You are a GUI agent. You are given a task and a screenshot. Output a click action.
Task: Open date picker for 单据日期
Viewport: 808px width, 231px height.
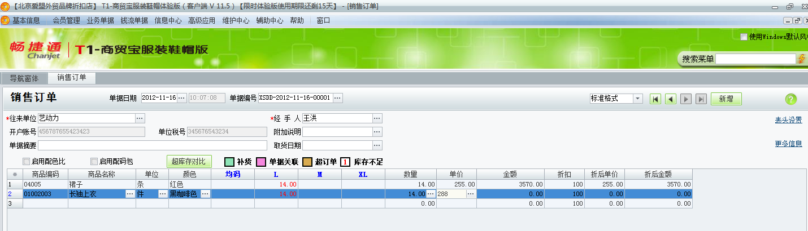point(181,98)
